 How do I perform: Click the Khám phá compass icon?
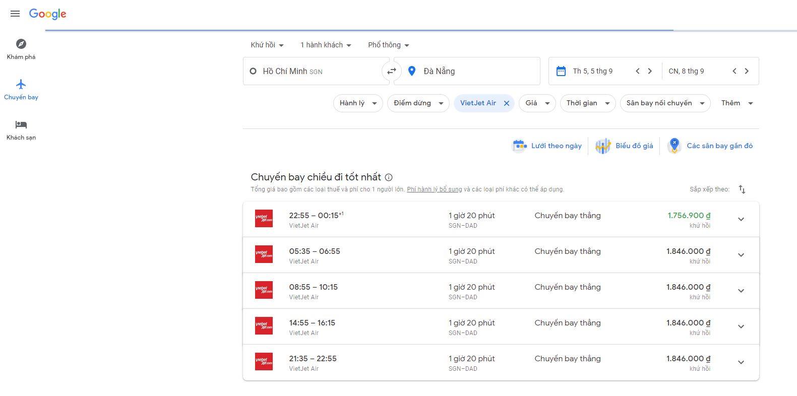click(x=21, y=44)
